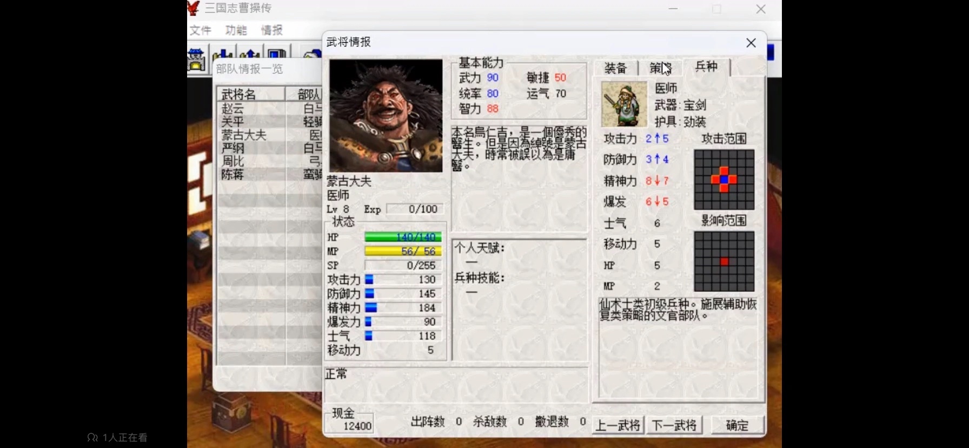The height and width of the screenshot is (448, 969).
Task: Click the 武力 value 90
Action: [x=493, y=78]
